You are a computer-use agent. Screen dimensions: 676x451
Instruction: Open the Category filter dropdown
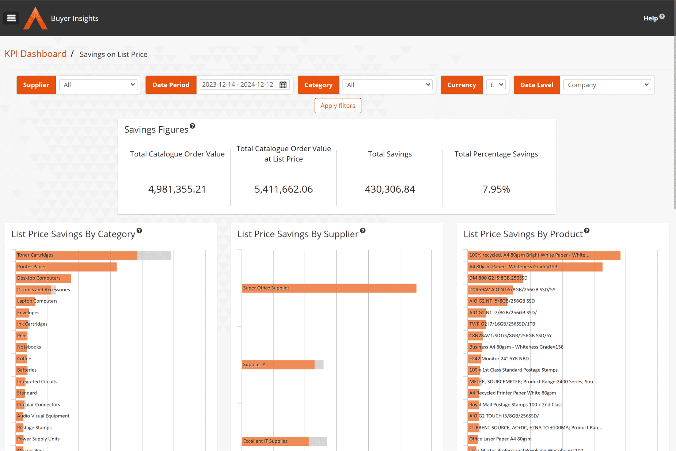(388, 85)
